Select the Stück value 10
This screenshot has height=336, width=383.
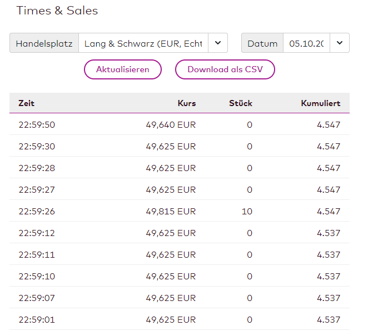247,211
